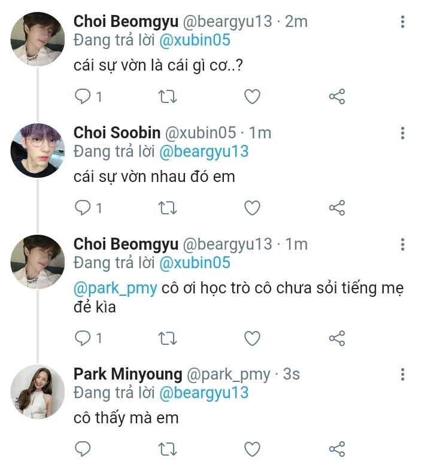Retweet Park Minyoung's tweet
Viewport: 431px width, 464px height.
click(x=168, y=449)
